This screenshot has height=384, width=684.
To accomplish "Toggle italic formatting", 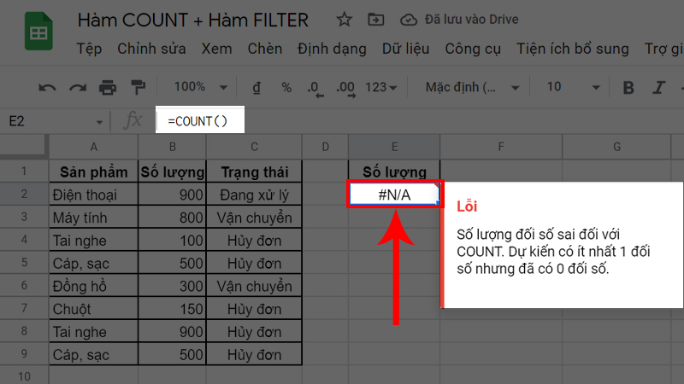I will (x=660, y=87).
